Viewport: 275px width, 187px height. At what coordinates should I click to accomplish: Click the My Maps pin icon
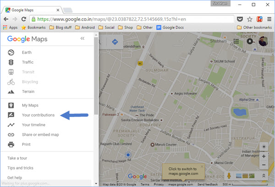coord(11,105)
